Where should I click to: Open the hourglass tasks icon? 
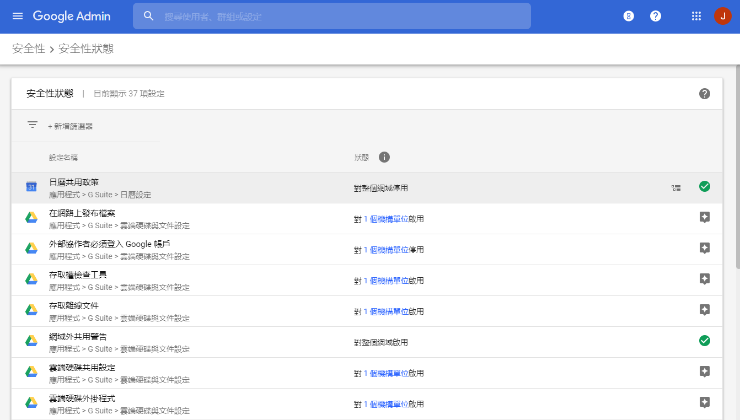coord(629,16)
